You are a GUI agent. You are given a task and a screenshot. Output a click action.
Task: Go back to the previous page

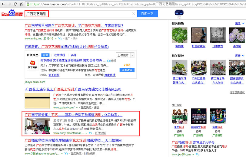pyautogui.click(x=3, y=4)
